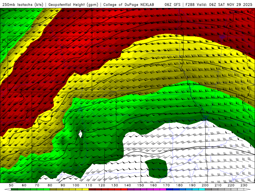Click the 'F288 Valid: 06Z SAT NOV 29 2025' text
The height and width of the screenshot is (191, 255).
coord(219,5)
